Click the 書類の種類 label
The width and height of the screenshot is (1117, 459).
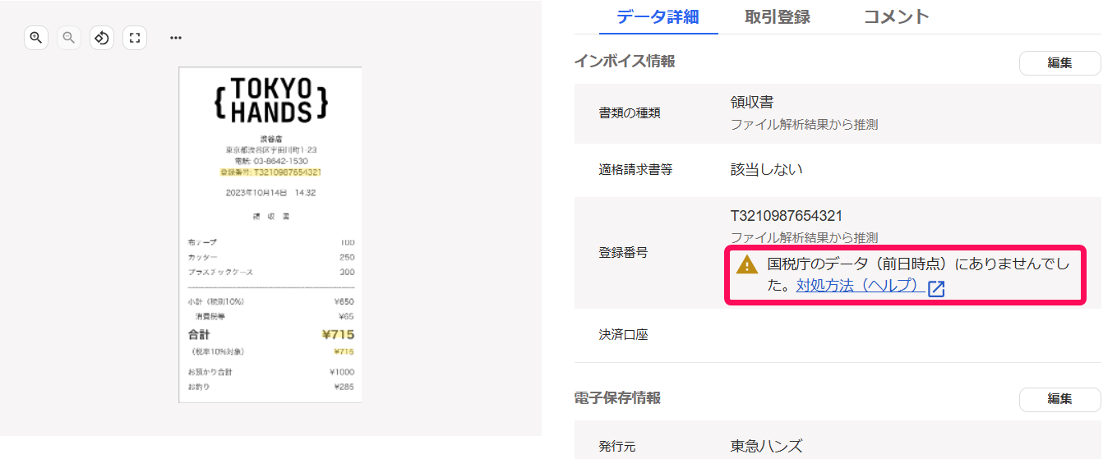(630, 113)
